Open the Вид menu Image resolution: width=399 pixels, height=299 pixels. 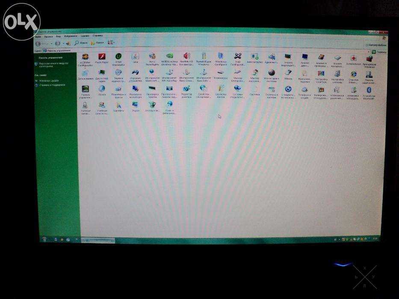58,36
